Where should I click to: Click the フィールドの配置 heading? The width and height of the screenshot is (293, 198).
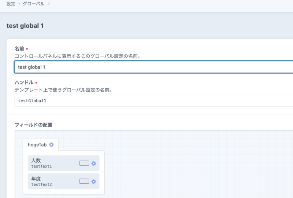33,125
